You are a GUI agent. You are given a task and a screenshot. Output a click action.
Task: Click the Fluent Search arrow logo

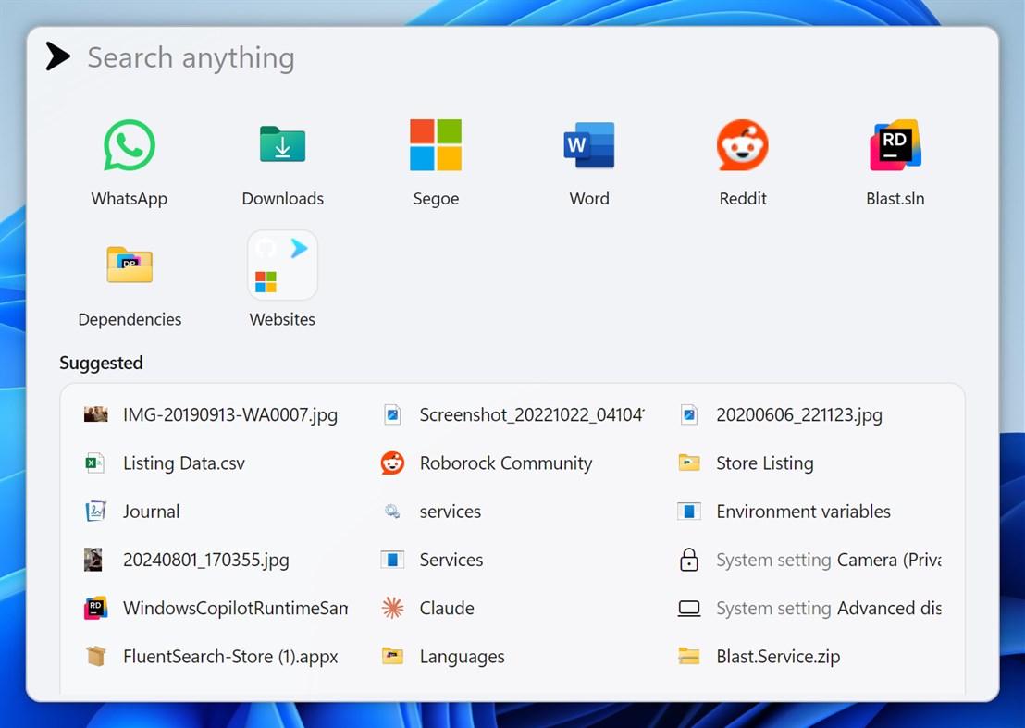[x=56, y=55]
